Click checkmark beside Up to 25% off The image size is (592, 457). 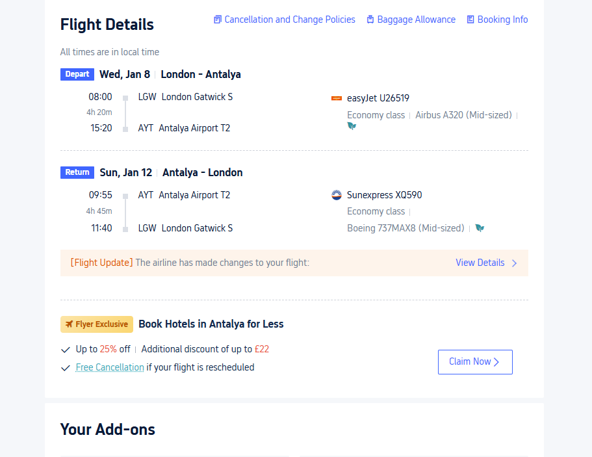[65, 350]
